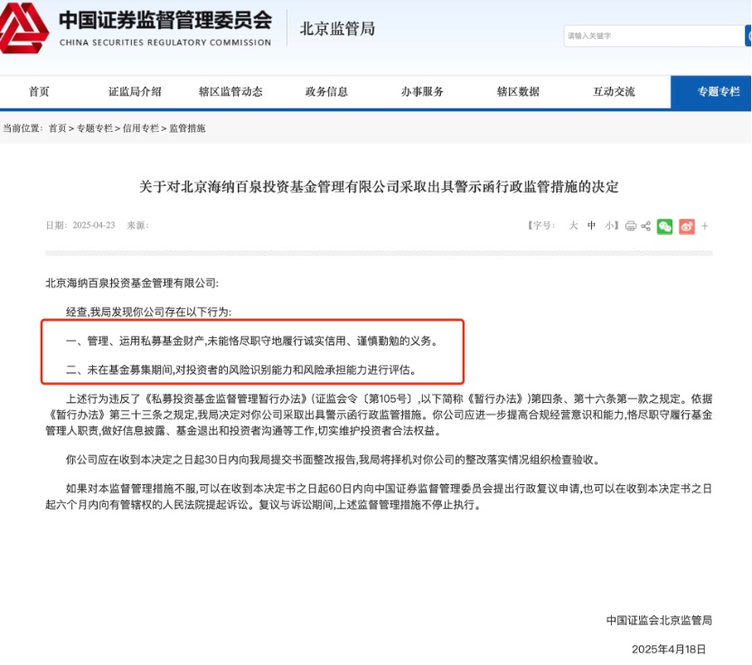Click the CHINA SECURITIES REGULATORY COMMISSION text
Image resolution: width=752 pixels, height=665 pixels.
click(165, 42)
